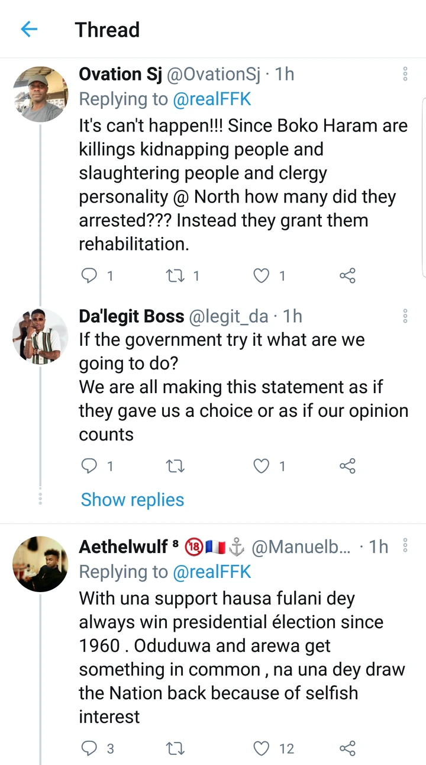Like Aethelwulf's tweet with 12 likes
The width and height of the screenshot is (426, 765).
coord(262,748)
